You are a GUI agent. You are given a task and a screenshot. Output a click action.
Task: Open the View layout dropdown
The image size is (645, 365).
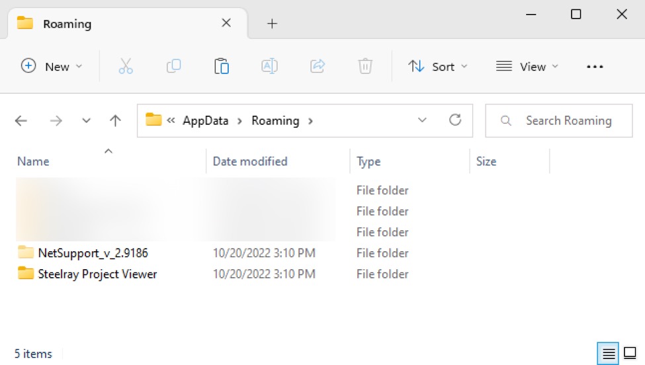(527, 66)
